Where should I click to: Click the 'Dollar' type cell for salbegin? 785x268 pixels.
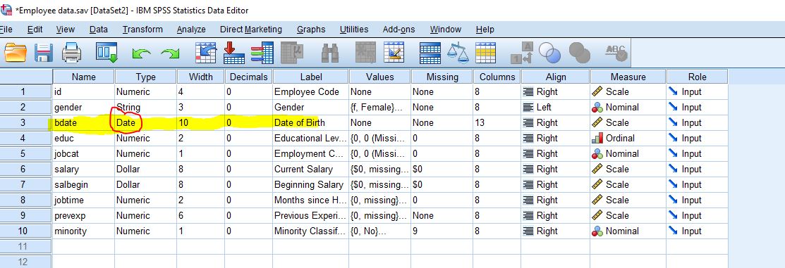coord(146,185)
